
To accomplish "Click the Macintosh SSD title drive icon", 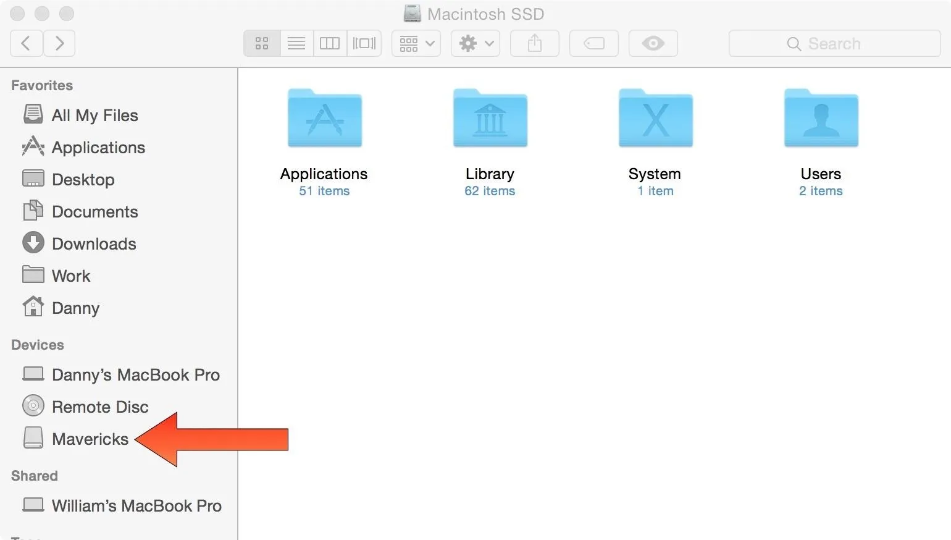I will 412,13.
